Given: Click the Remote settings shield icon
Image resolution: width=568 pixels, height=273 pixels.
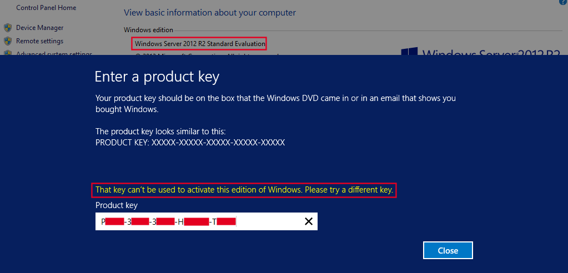Looking at the screenshot, I should (8, 41).
